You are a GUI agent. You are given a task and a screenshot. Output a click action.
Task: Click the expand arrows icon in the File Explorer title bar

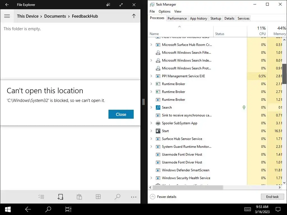[121, 5]
